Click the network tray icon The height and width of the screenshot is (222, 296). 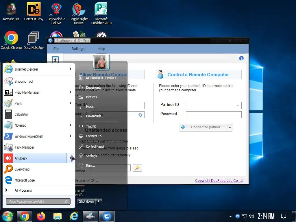245,216
